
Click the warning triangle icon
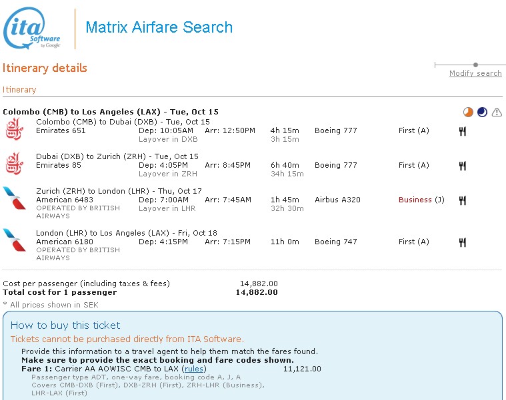coord(497,112)
